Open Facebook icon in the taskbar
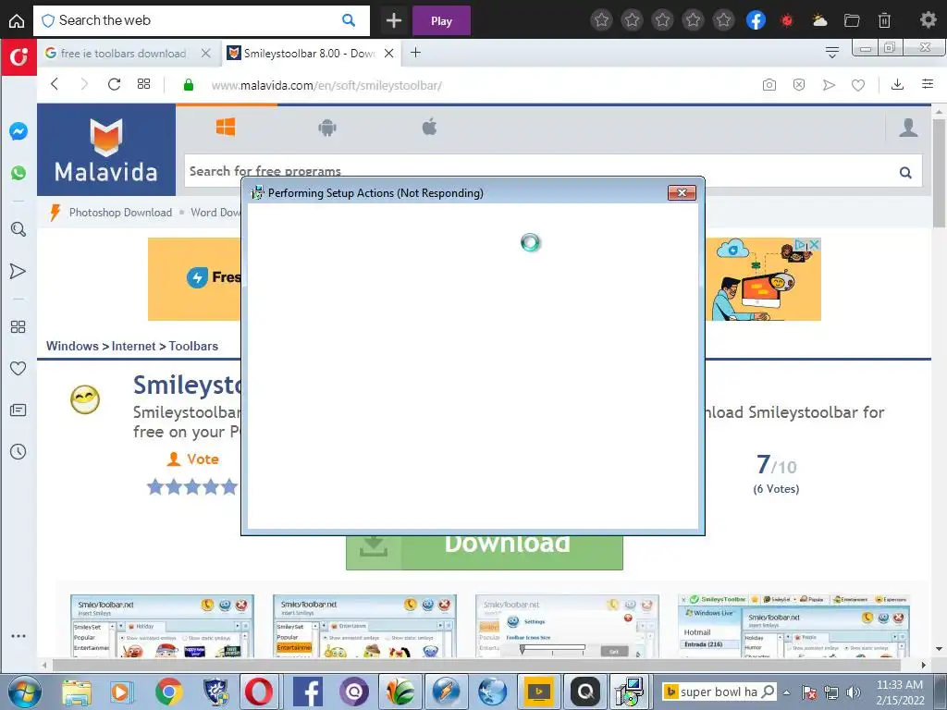The height and width of the screenshot is (710, 947). (308, 692)
